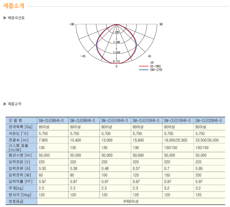Select the SM-CLED100HB-S column header
Viewport: 230px width, 207px height.
114,120
